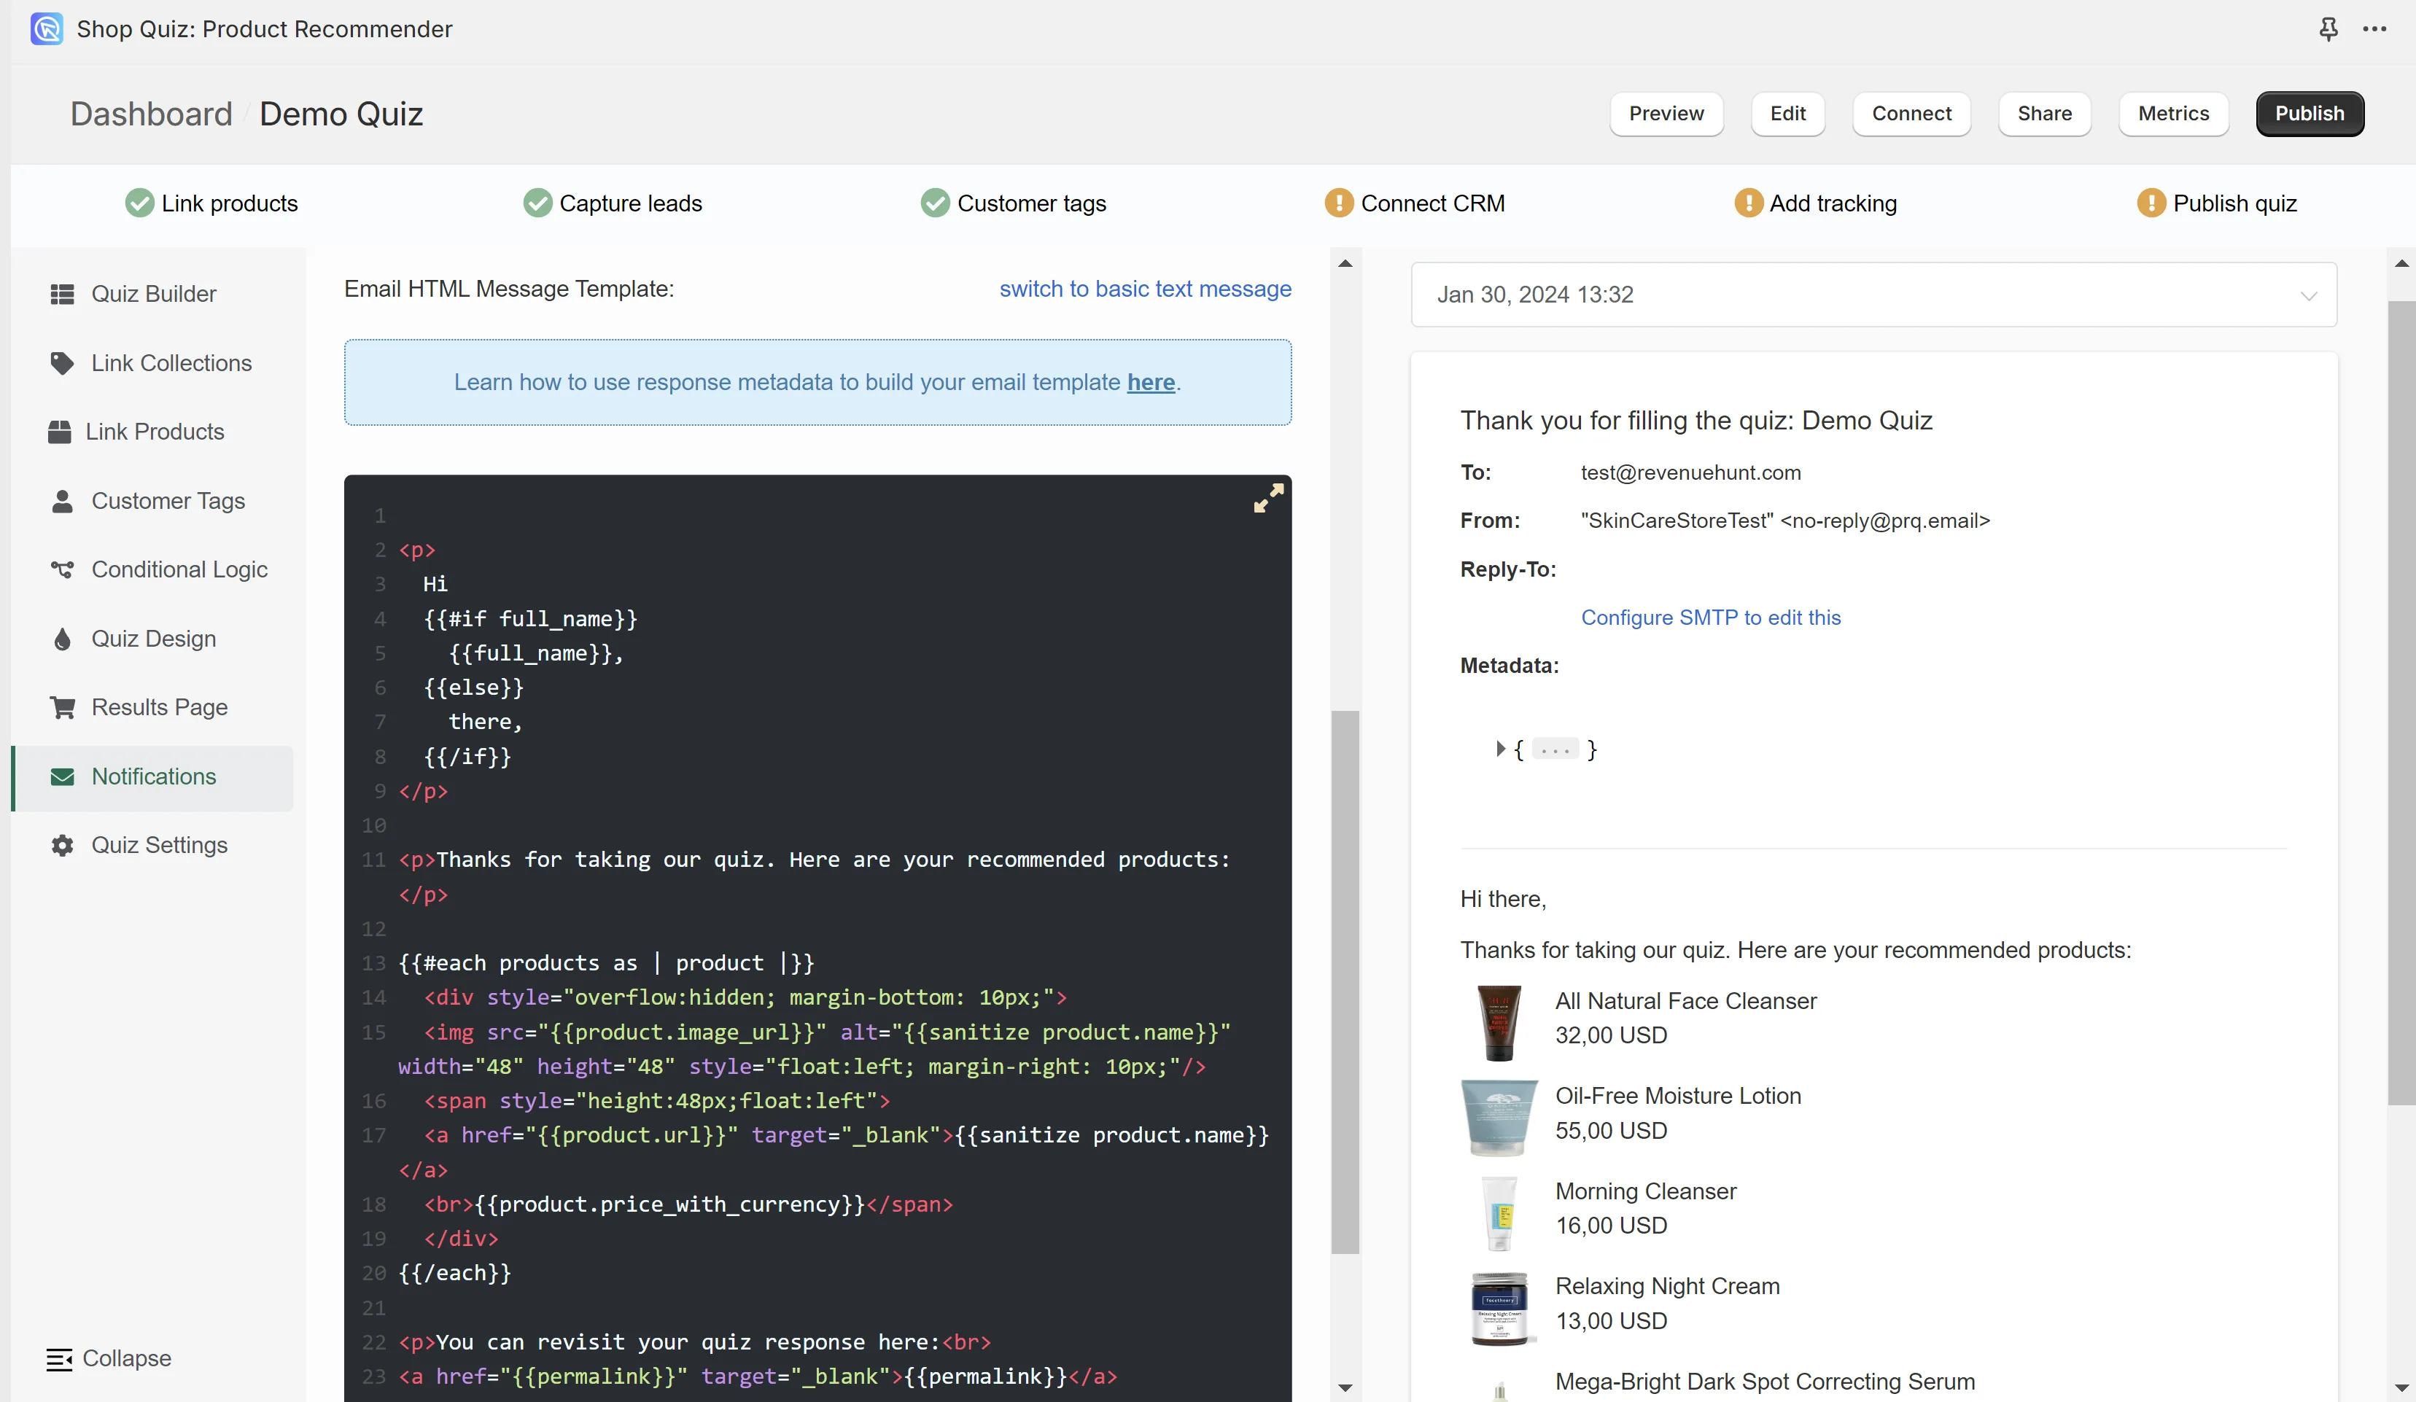Click switch to basic text message link
Image resolution: width=2416 pixels, height=1402 pixels.
1145,289
